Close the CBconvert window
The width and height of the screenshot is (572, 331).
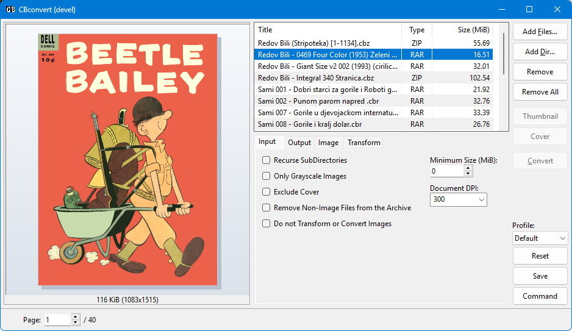click(x=557, y=10)
